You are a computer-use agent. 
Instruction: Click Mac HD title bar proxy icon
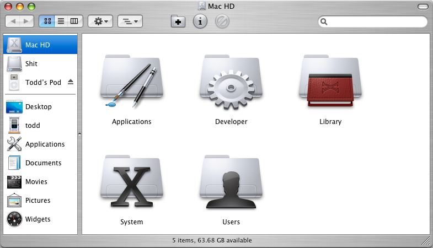202,6
